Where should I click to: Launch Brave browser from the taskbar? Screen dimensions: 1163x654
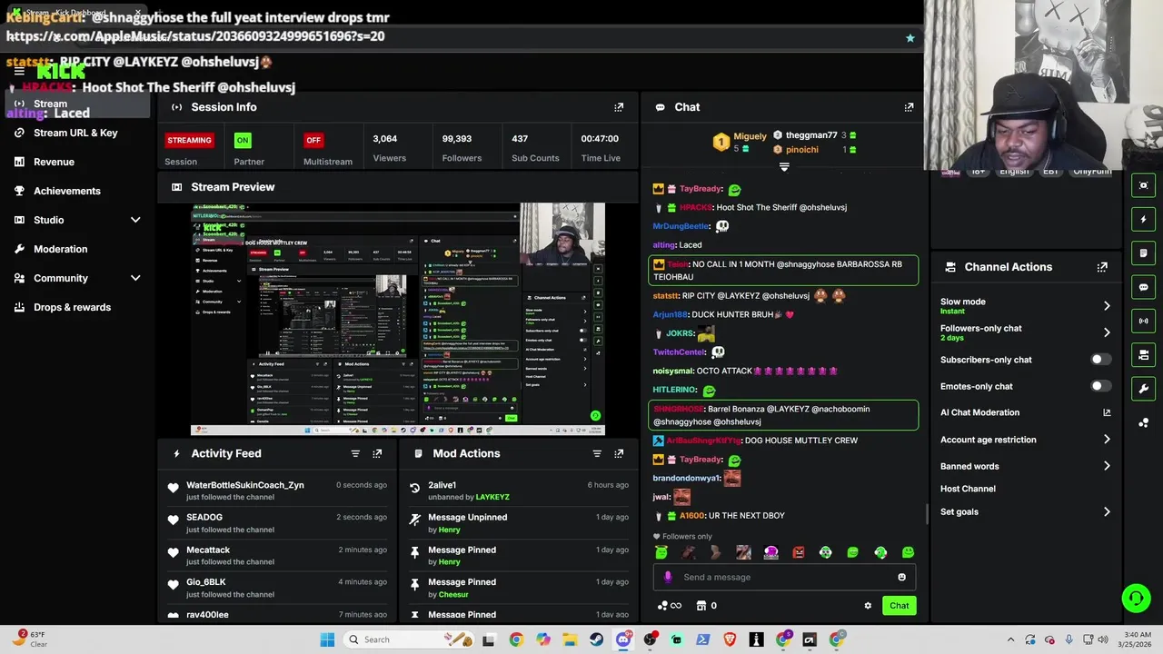coord(730,639)
